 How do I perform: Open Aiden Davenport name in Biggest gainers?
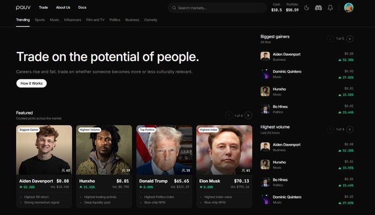point(287,55)
